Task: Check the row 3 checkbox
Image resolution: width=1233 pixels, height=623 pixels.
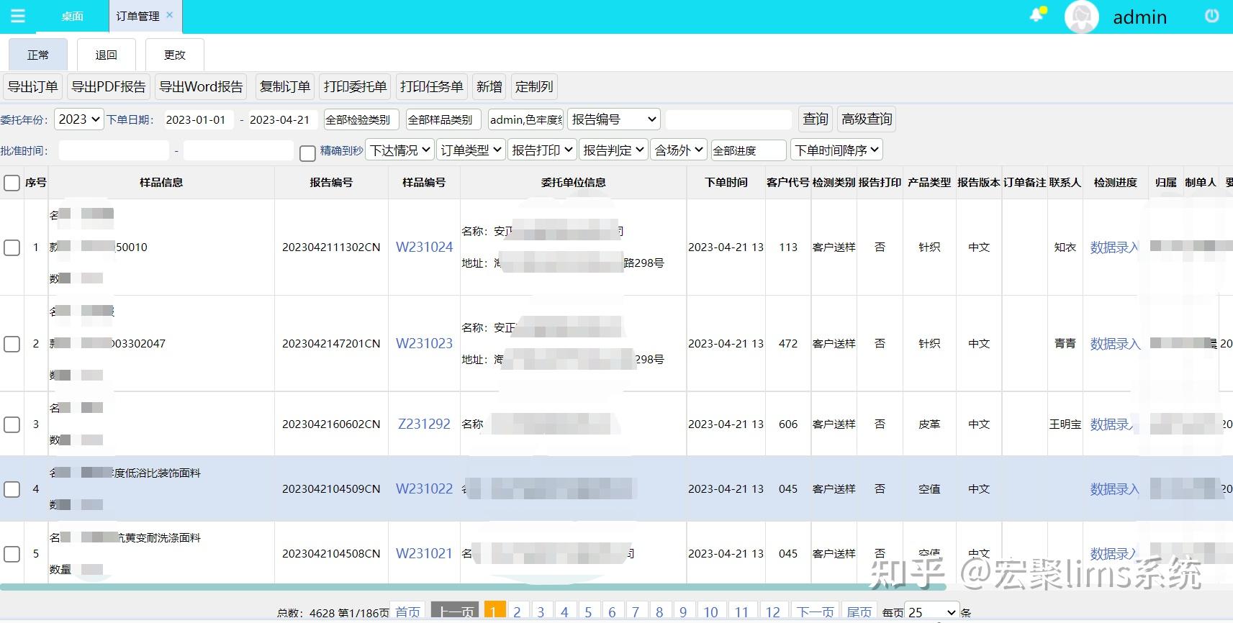Action: coord(12,424)
